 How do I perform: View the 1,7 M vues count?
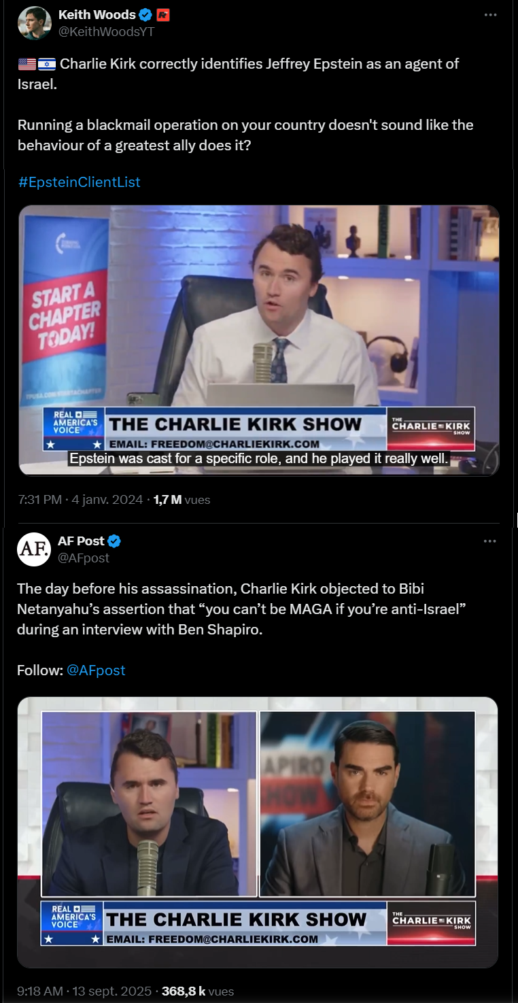coord(182,500)
